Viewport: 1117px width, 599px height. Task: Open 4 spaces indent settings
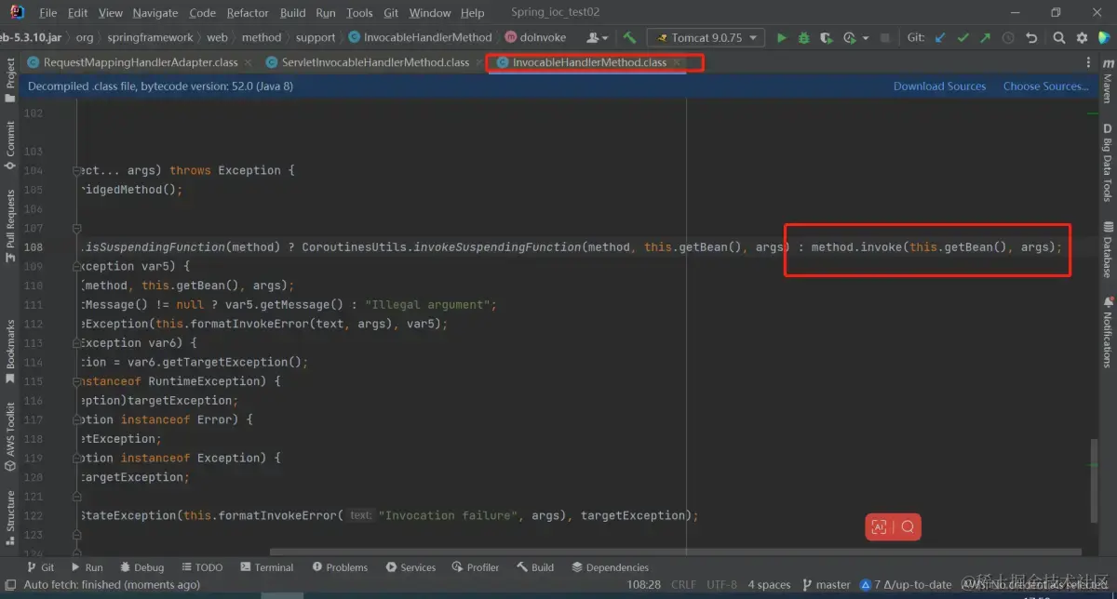pos(769,584)
